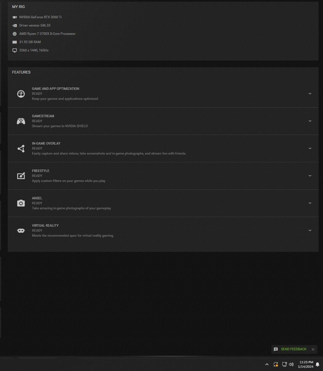The image size is (323, 371).
Task: Expand the Virtual Reality section chevron
Action: click(310, 231)
